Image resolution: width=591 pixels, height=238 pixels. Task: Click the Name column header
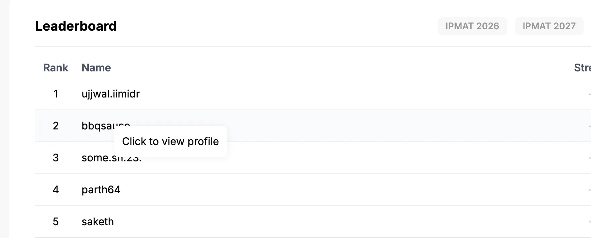click(96, 68)
